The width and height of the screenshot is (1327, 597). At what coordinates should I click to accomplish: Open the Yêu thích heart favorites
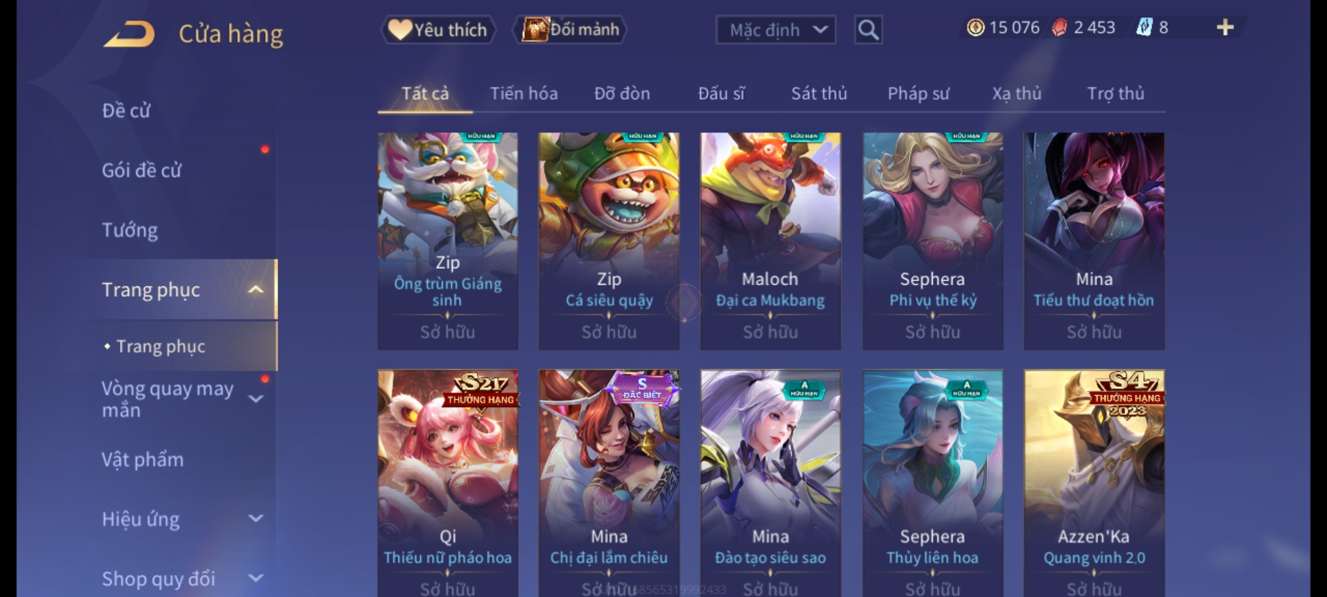438,30
